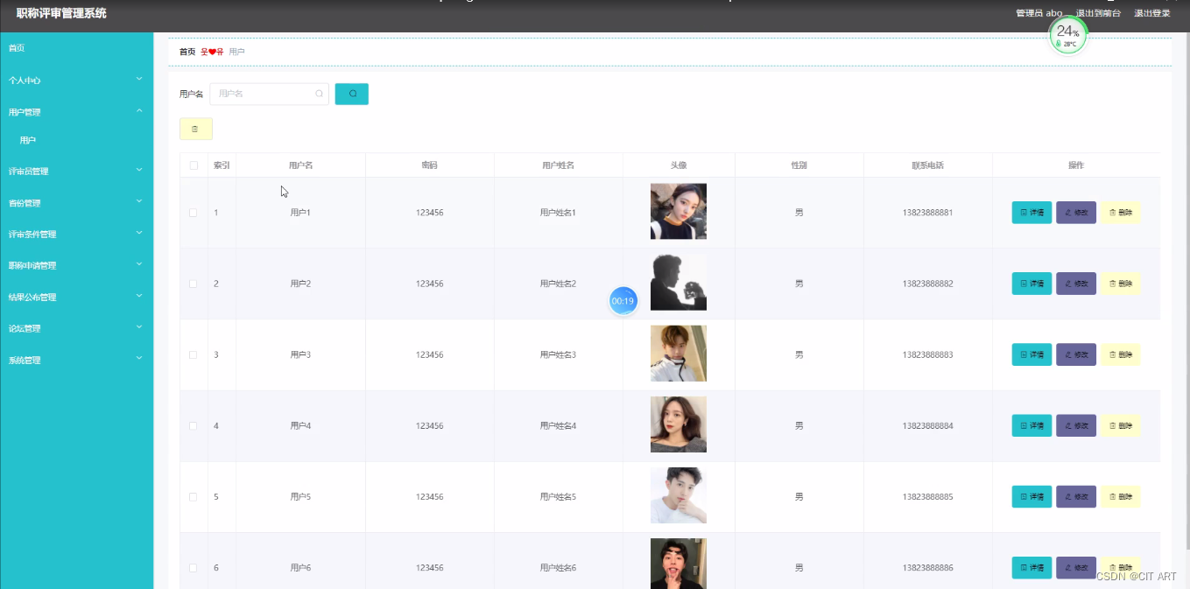
Task: Click 首页 in the breadcrumb
Action: [x=187, y=52]
